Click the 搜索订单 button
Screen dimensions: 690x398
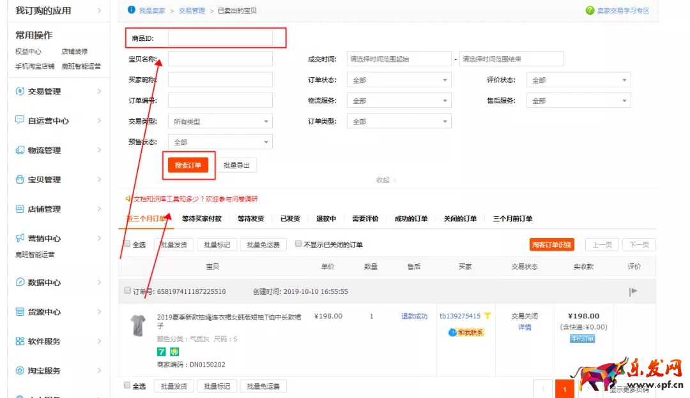pyautogui.click(x=188, y=164)
